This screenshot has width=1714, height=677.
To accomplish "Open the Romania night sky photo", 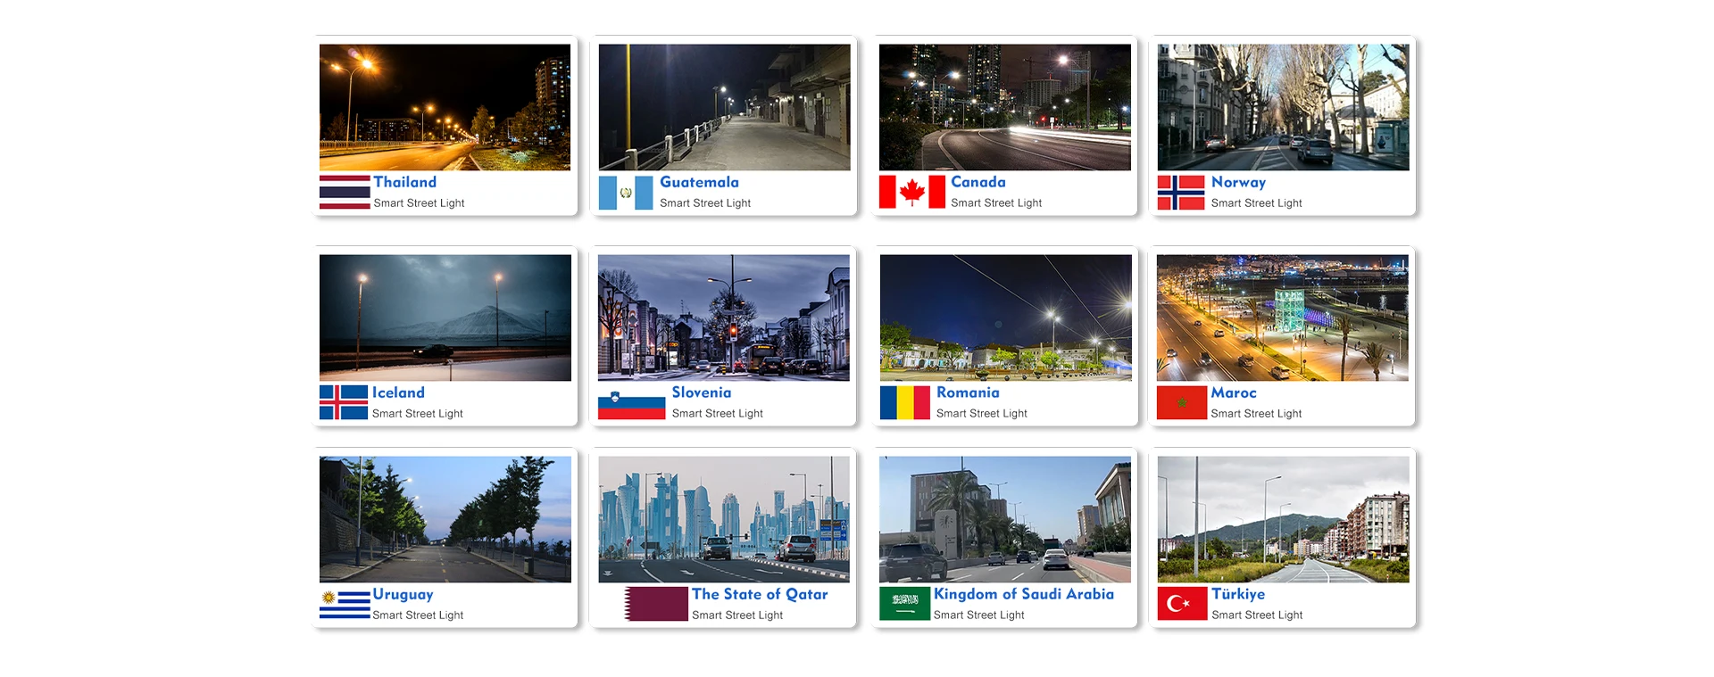I will click(1006, 318).
